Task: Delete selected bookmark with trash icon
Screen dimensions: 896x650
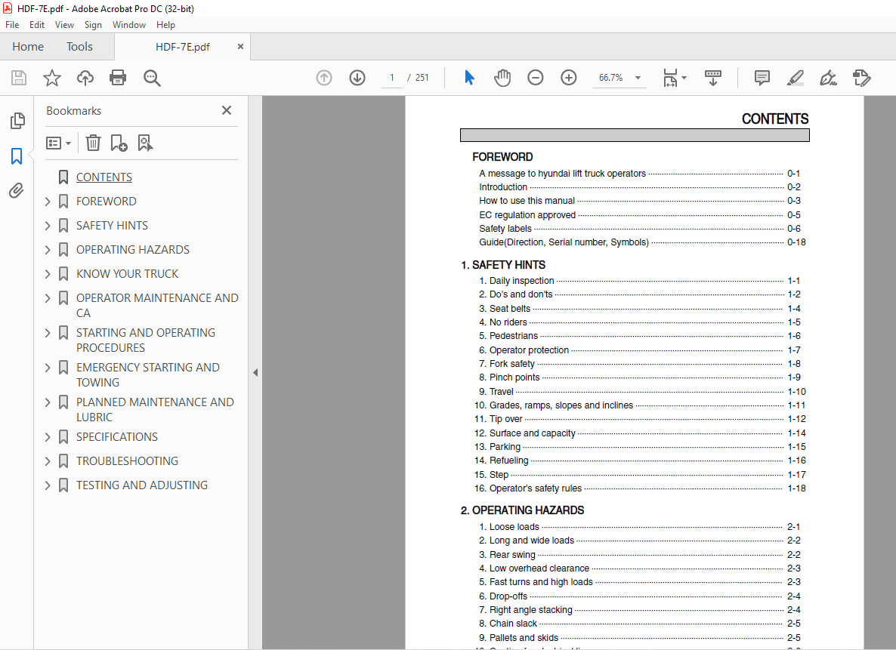Action: click(x=93, y=143)
